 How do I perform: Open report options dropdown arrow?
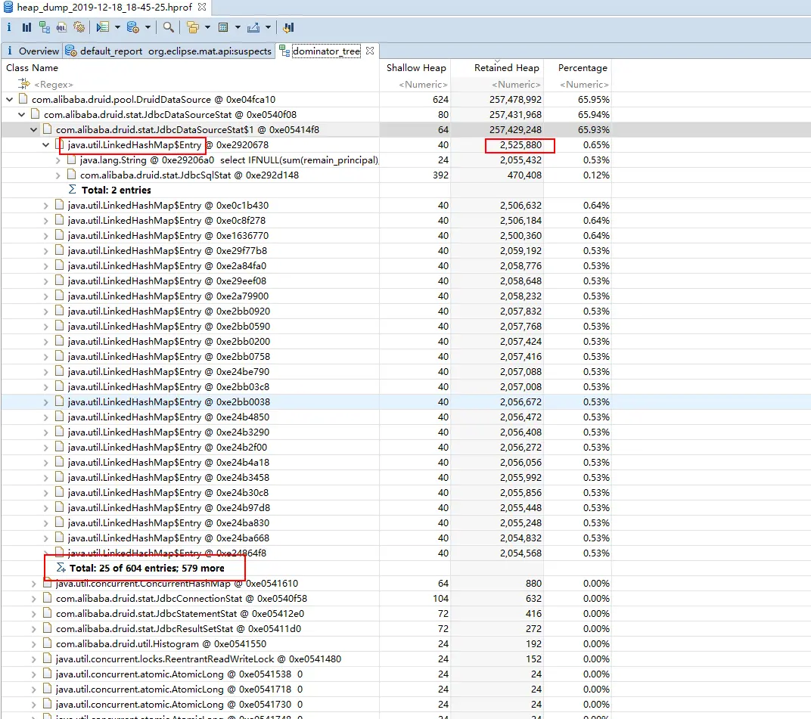[x=117, y=27]
